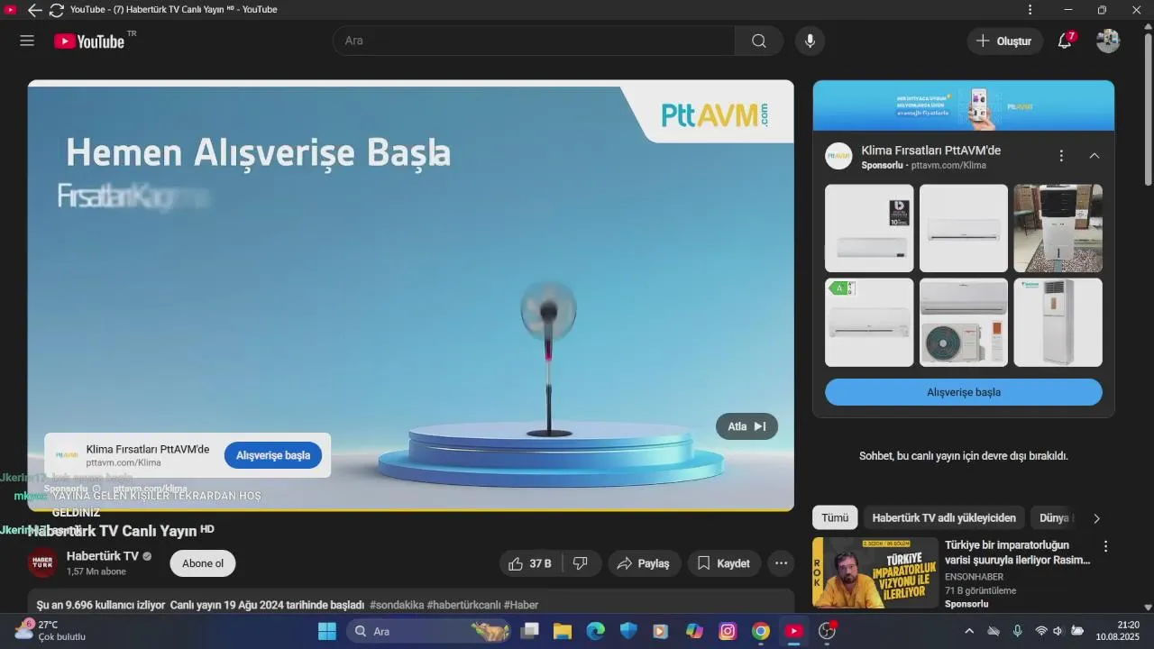Click Alışverişe başla in the side panel
The width and height of the screenshot is (1154, 649).
point(964,392)
